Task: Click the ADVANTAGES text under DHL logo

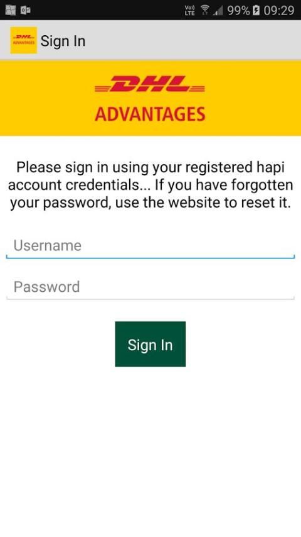Action: (150, 114)
